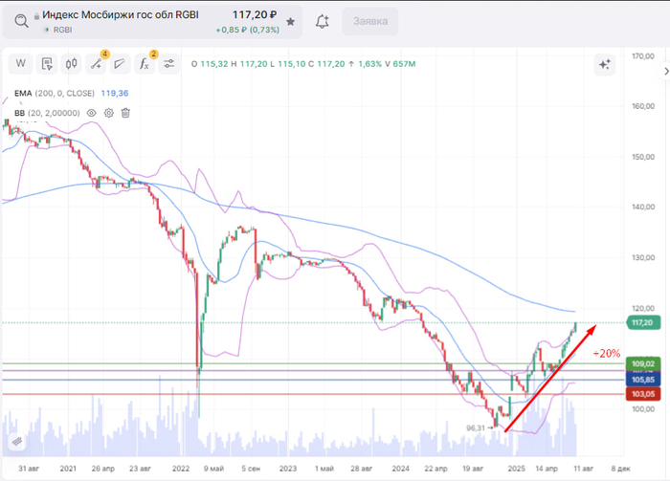Click header price 117,20 ₽
670x481 pixels.
coord(255,15)
